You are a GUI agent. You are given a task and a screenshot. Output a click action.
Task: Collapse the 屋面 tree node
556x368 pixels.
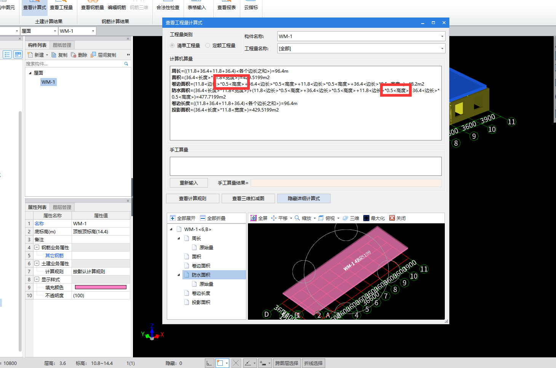30,73
